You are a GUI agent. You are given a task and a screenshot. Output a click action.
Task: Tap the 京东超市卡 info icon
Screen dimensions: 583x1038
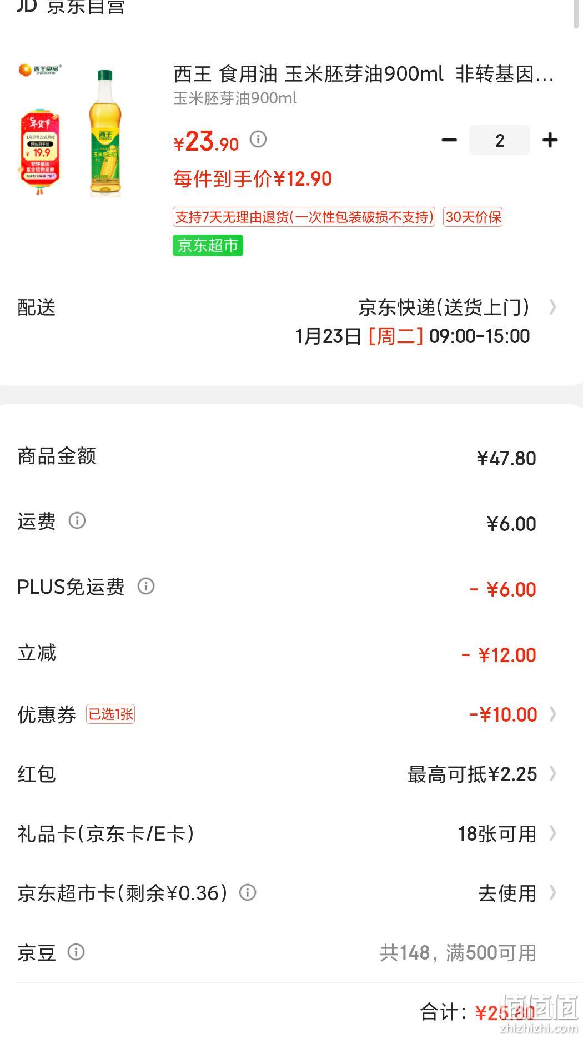point(248,892)
